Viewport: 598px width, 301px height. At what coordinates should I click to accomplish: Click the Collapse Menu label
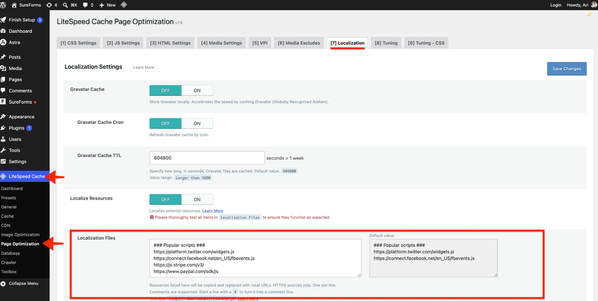click(x=23, y=283)
